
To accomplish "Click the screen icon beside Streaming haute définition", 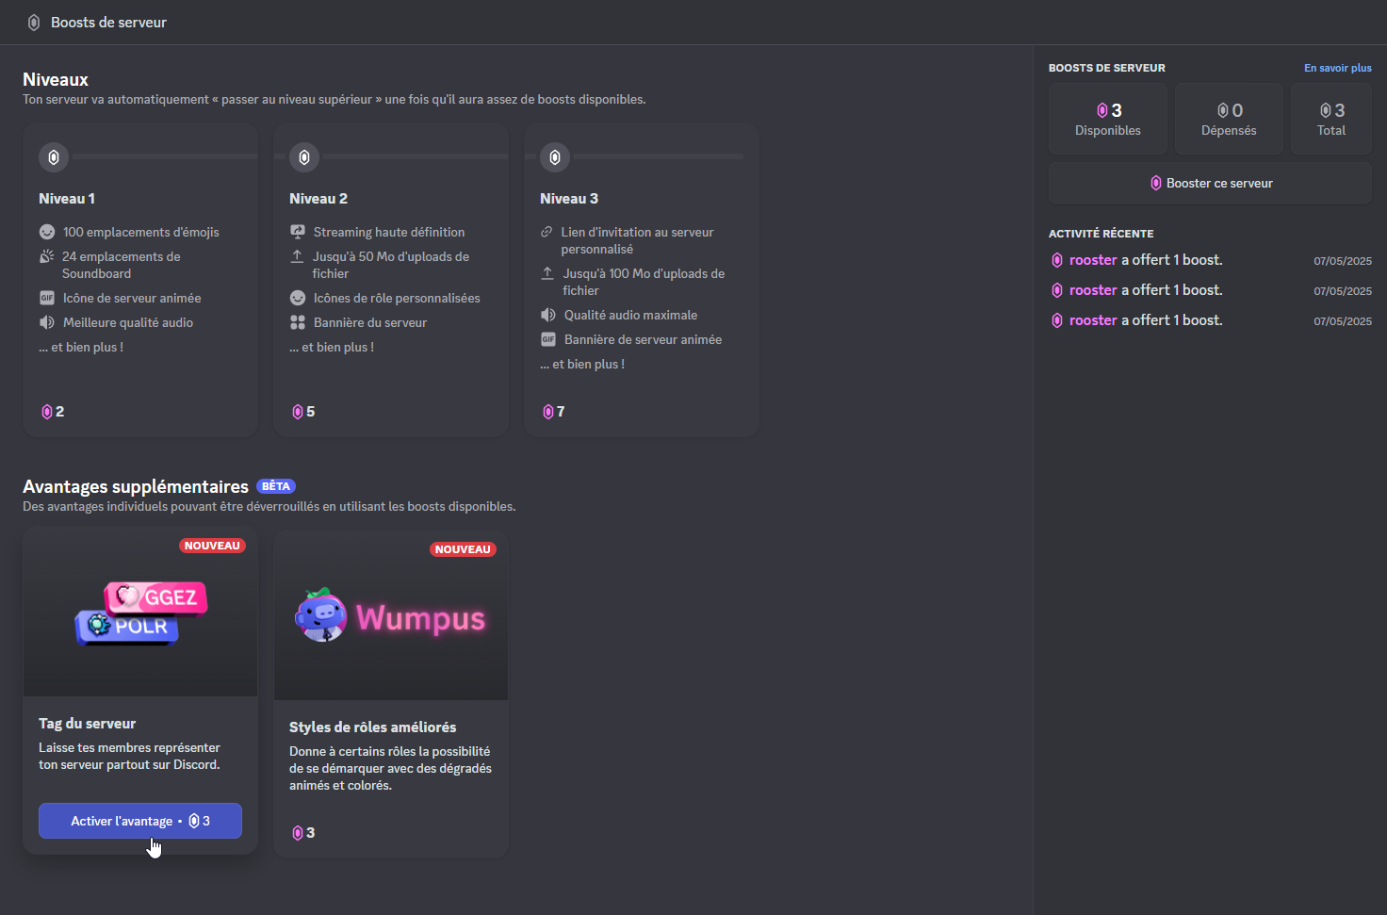I will pos(298,232).
